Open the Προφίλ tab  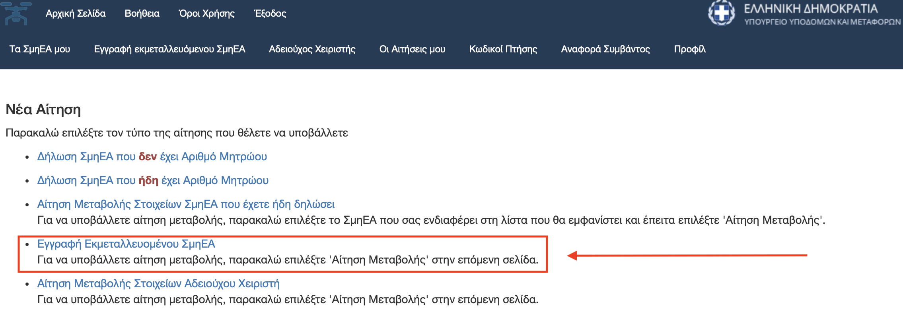(x=690, y=49)
